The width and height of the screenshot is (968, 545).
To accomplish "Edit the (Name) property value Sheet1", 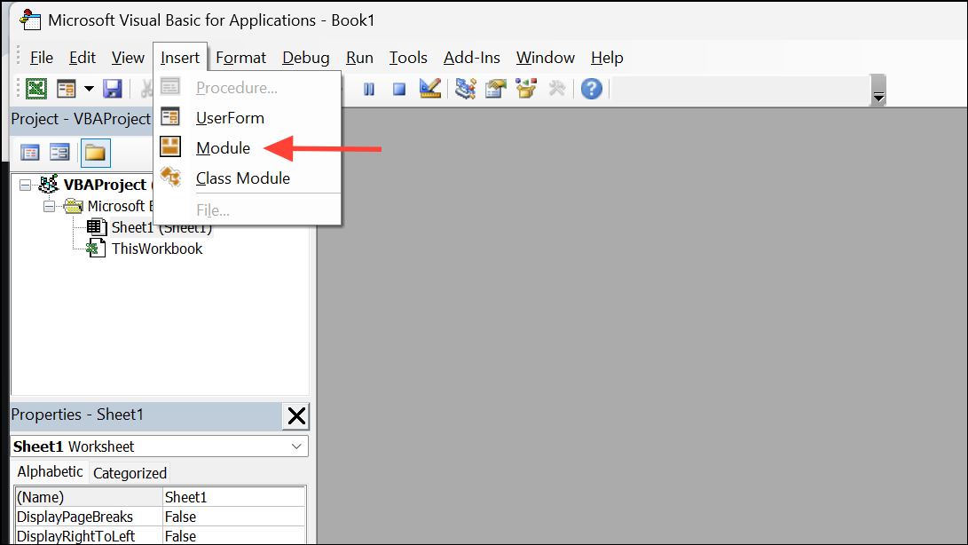I will pos(234,497).
